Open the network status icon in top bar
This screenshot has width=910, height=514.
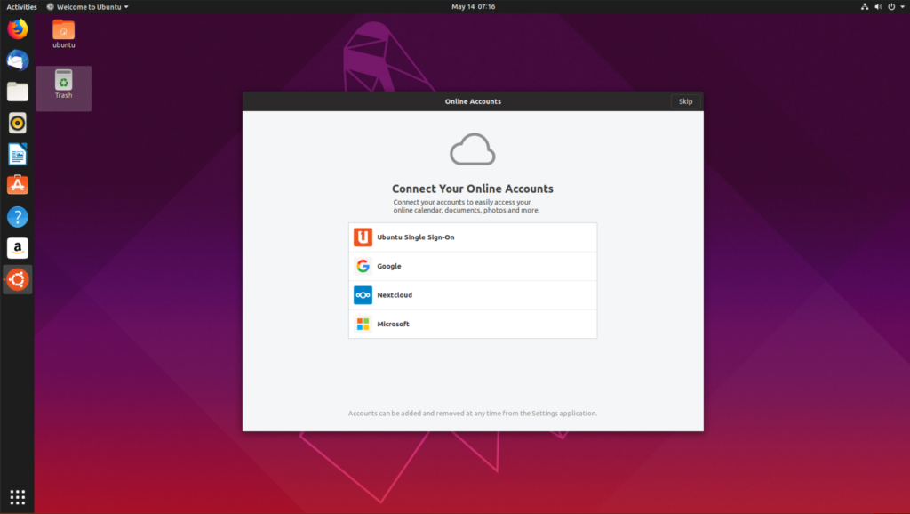[864, 7]
